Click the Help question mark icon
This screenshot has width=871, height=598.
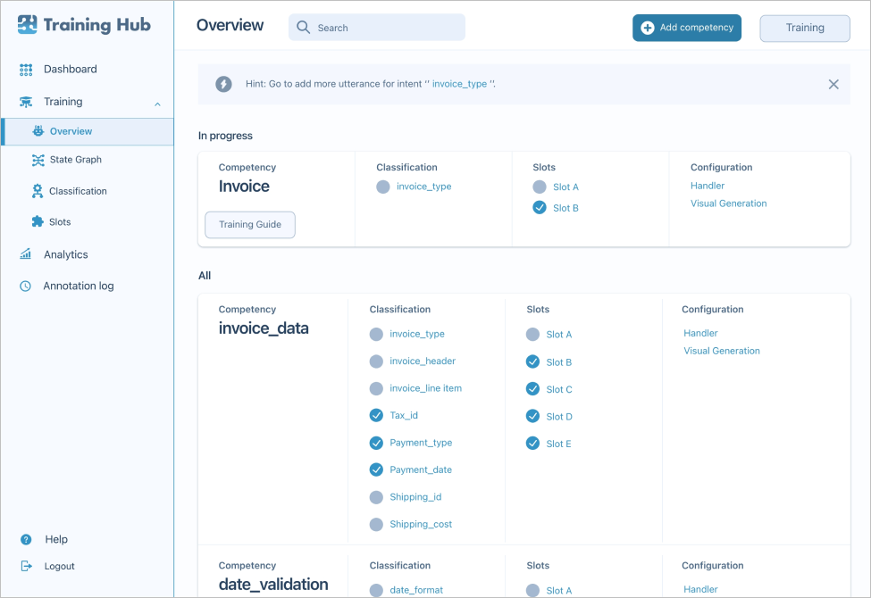pyautogui.click(x=26, y=539)
